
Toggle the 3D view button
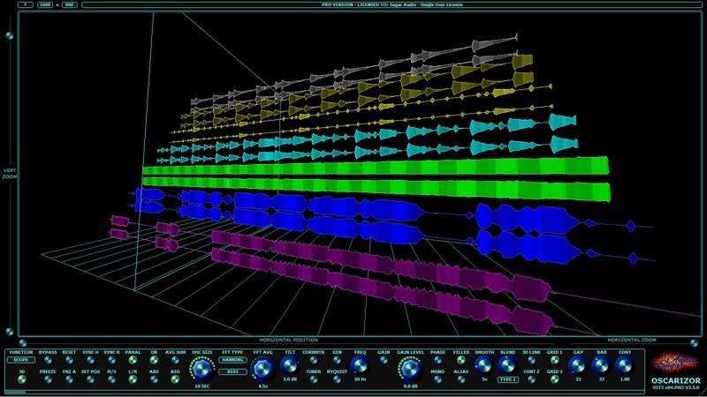[x=21, y=379]
